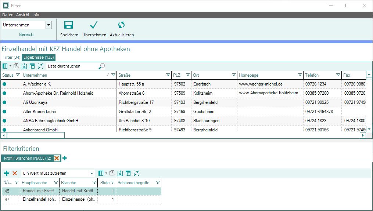Open the Ansicht menu
The width and height of the screenshot is (373, 211).
[x=23, y=15]
